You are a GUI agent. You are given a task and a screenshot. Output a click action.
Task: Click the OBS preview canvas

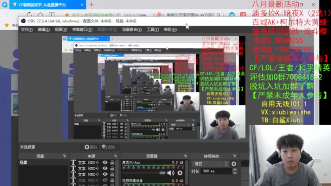(154, 88)
